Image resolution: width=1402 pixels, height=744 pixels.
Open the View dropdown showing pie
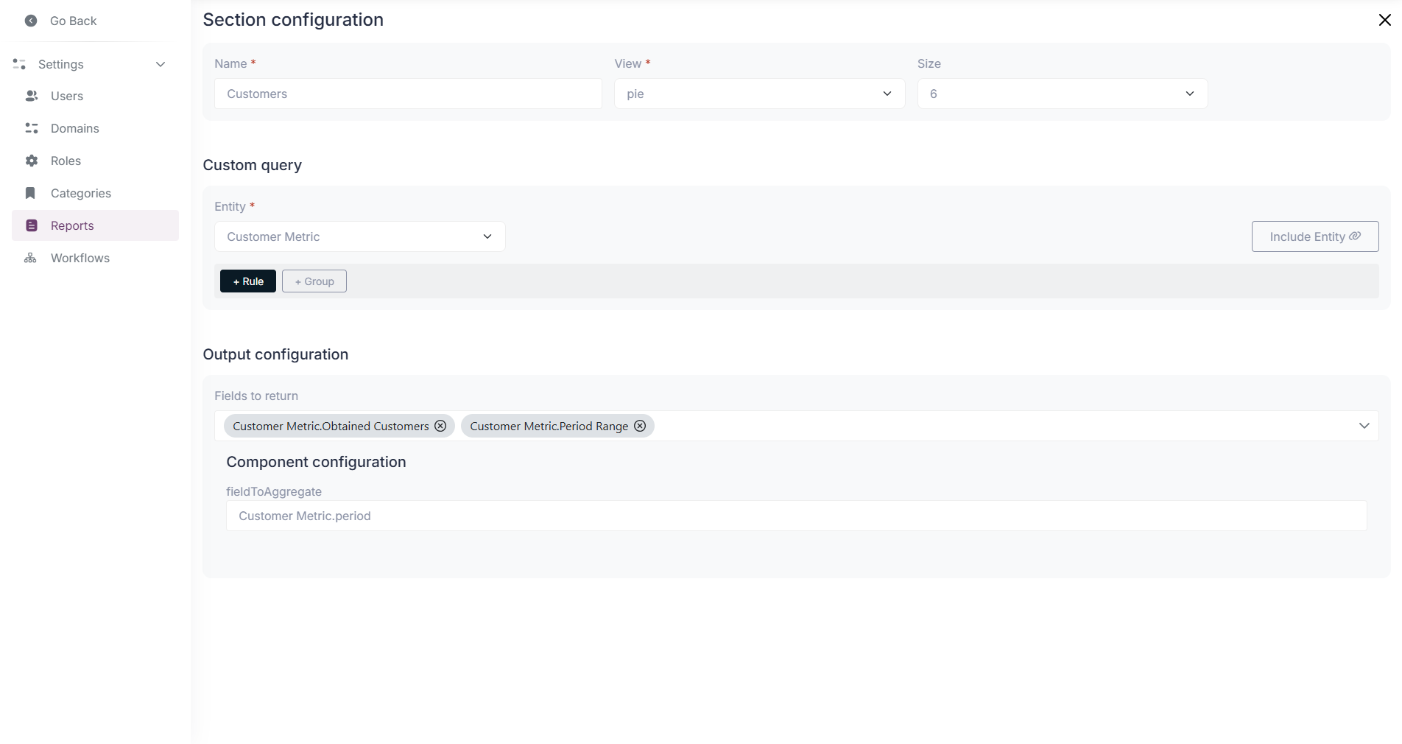tap(759, 94)
